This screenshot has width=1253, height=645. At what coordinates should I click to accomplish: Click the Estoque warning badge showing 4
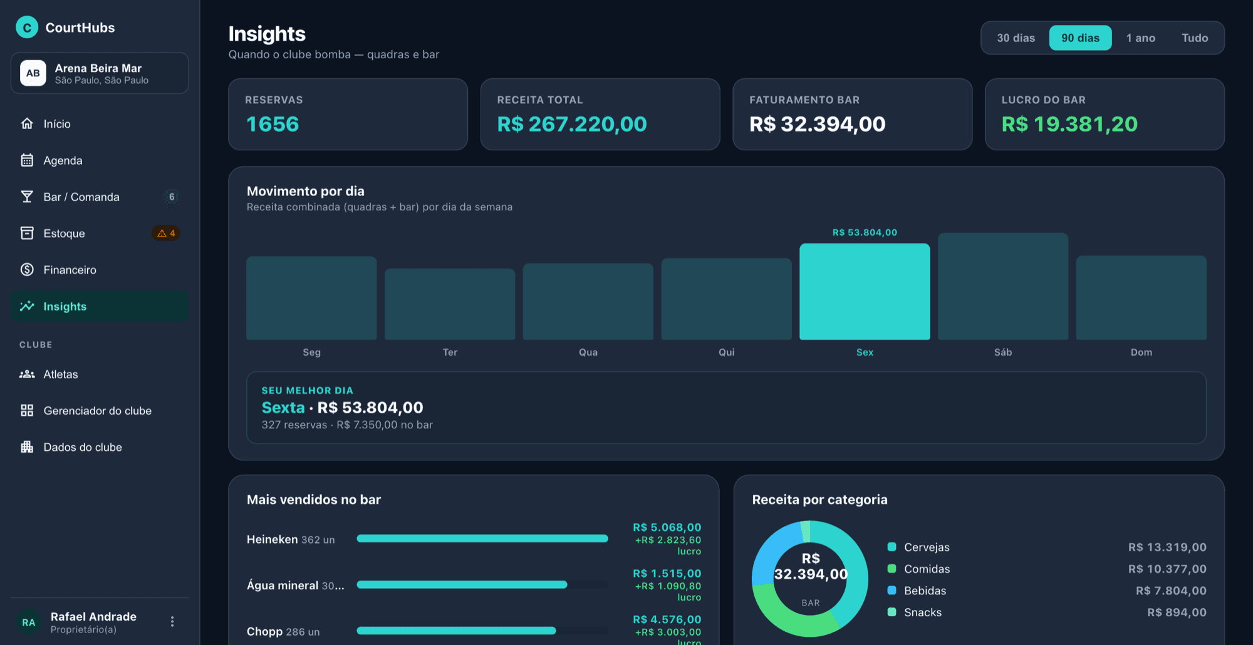[166, 233]
